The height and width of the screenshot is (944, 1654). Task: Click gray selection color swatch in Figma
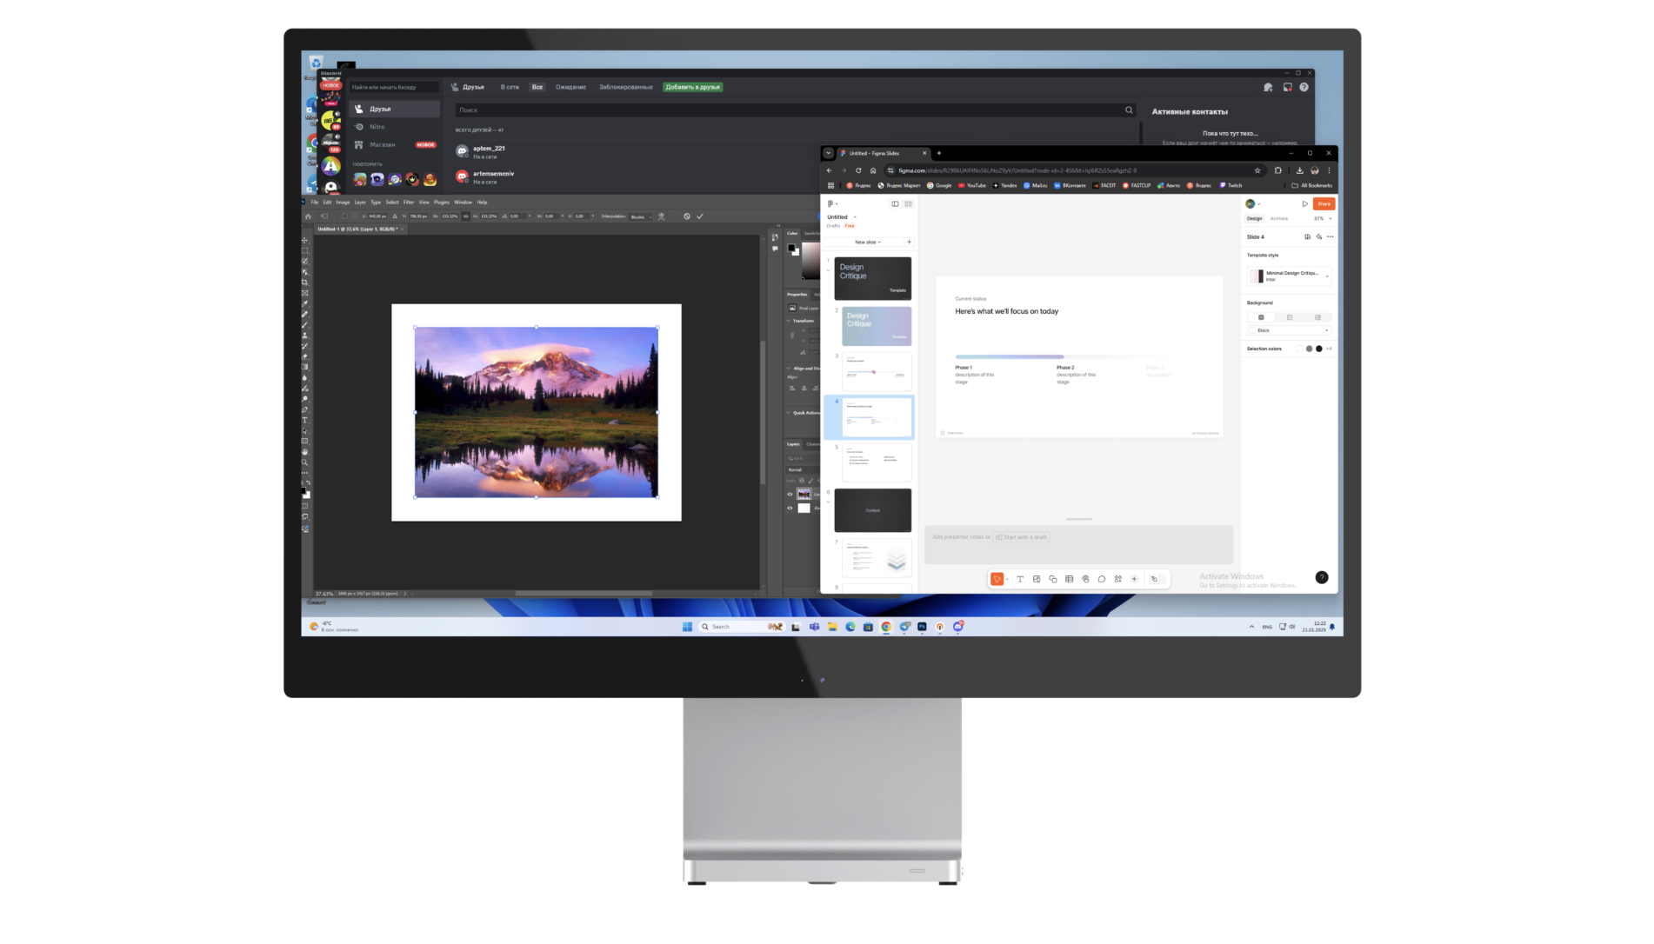[1310, 349]
